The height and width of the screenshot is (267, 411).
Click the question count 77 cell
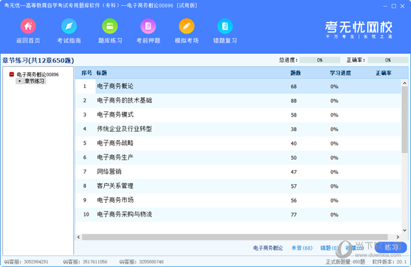[x=294, y=214]
